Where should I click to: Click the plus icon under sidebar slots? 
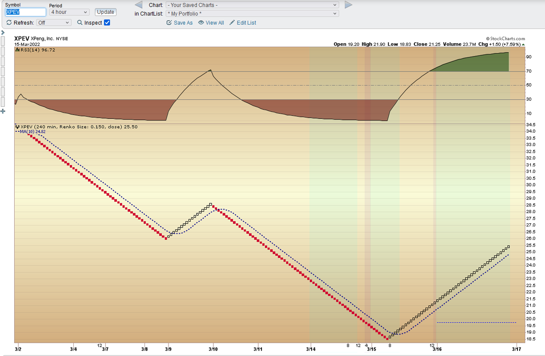coord(3,111)
